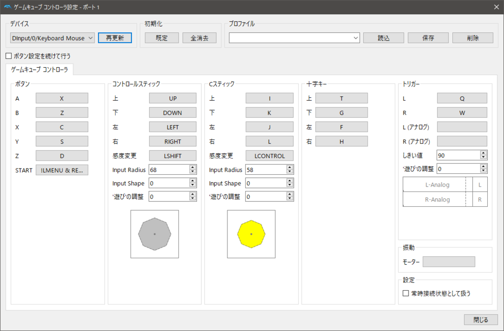Click the C-stick right mapping L
The width and height of the screenshot is (504, 331).
269,141
